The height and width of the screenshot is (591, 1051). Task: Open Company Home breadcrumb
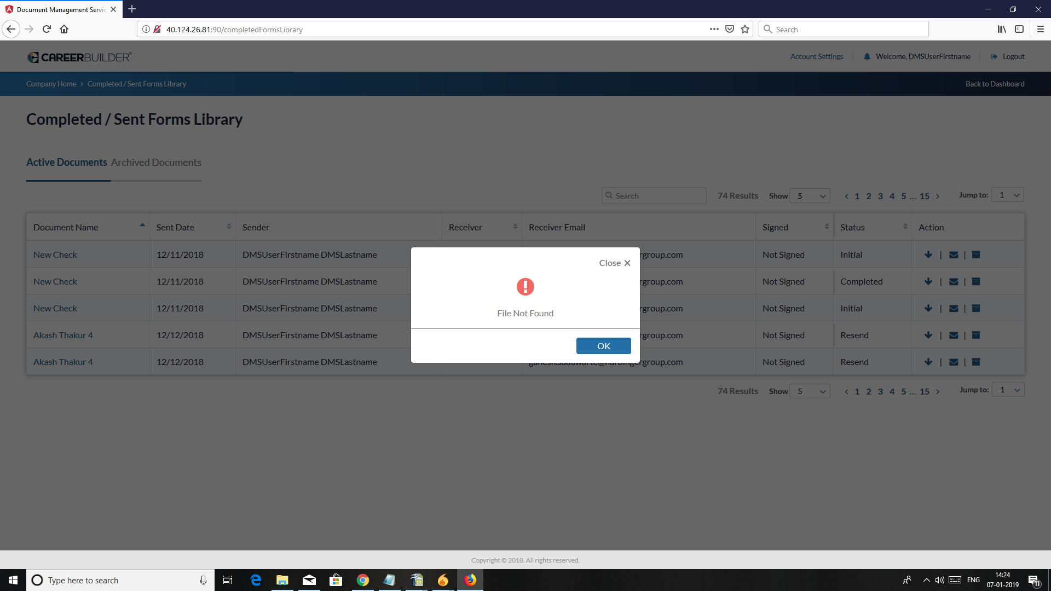tap(51, 84)
